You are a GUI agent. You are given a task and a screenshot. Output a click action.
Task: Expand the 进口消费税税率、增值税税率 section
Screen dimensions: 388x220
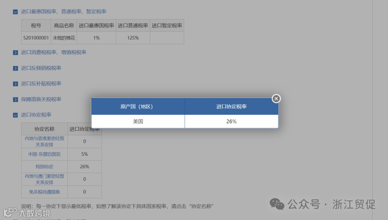[15, 53]
